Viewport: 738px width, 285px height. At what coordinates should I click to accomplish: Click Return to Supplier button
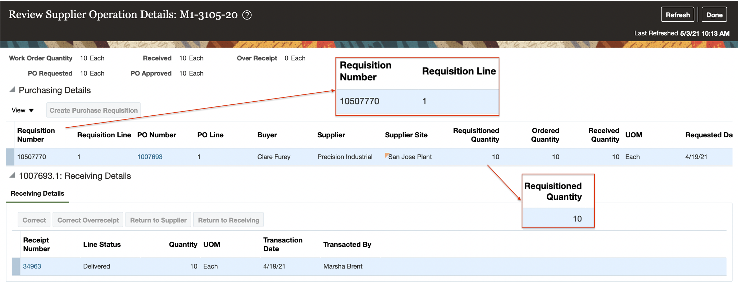[x=158, y=220]
